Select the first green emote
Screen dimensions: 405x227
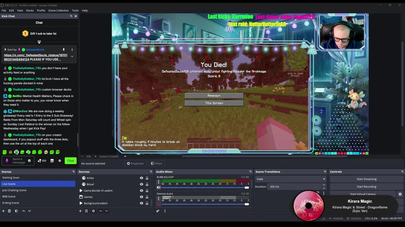tap(5, 152)
